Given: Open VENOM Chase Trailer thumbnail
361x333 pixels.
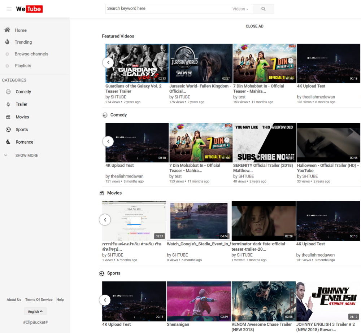Looking at the screenshot, I should (x=264, y=301).
